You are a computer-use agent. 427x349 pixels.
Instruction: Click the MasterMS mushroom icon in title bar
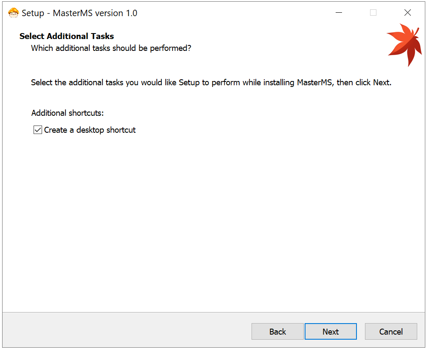click(x=14, y=13)
